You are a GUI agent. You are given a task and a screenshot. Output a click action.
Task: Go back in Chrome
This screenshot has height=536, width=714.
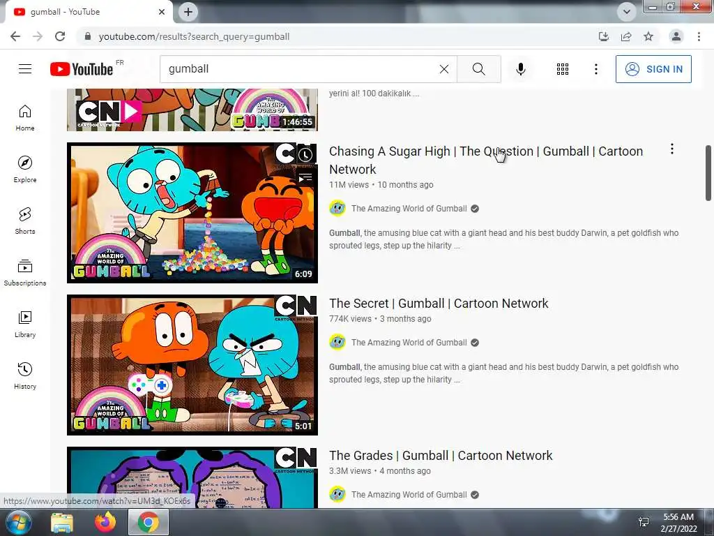tap(15, 36)
